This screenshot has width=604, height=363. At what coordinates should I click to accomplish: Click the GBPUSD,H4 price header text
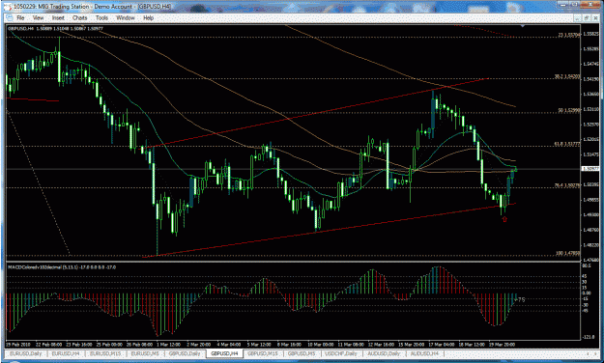55,29
